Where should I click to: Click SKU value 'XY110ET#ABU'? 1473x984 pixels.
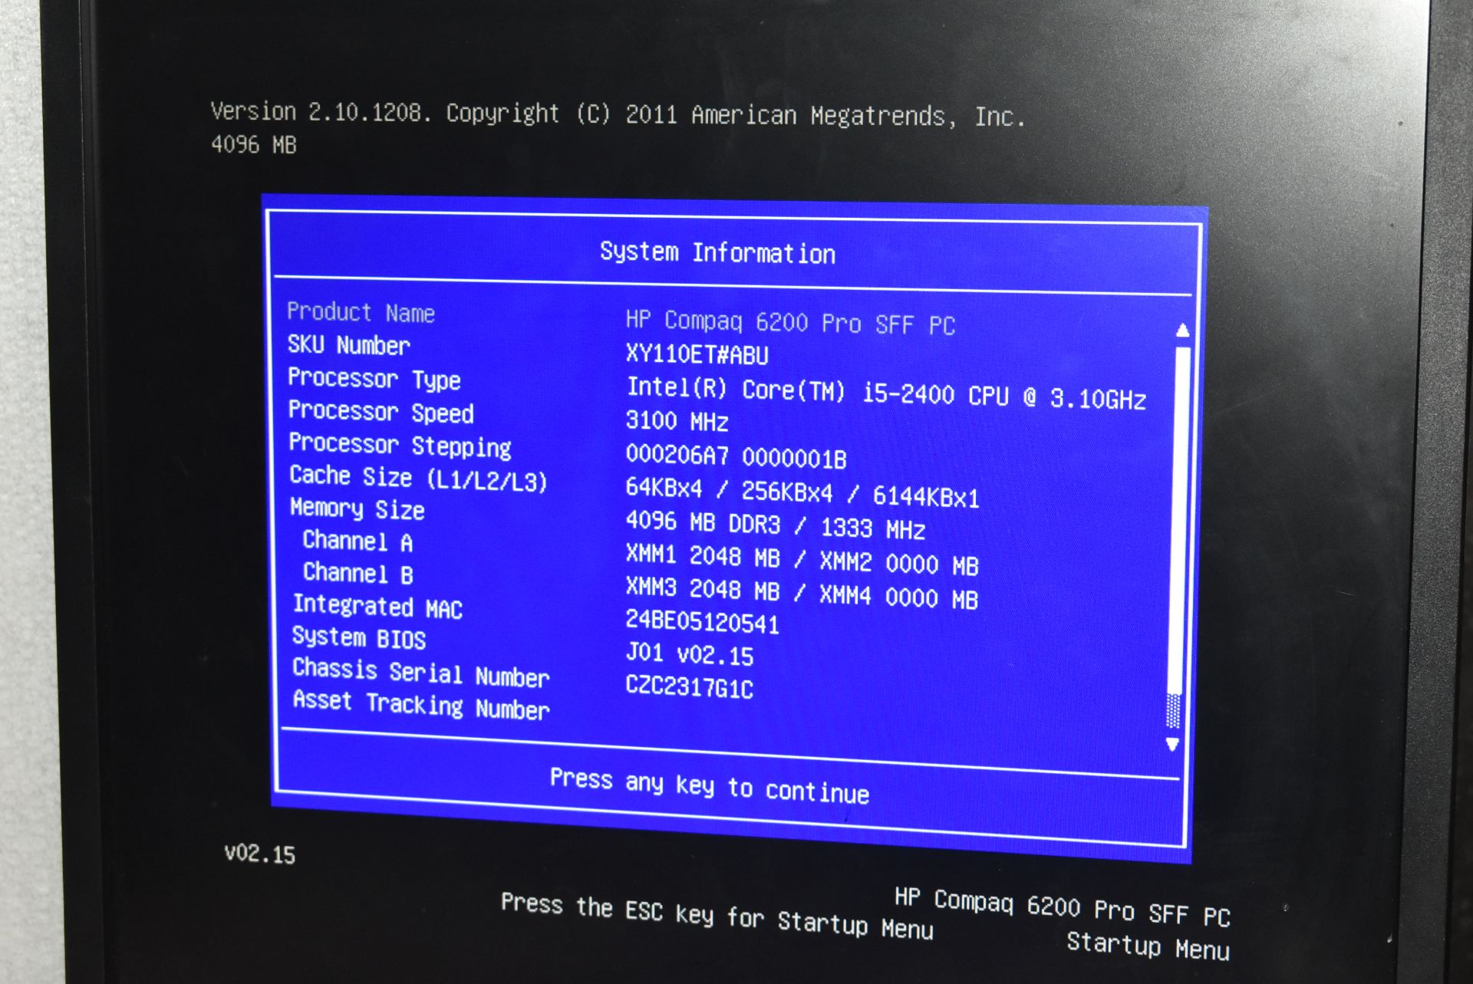pos(697,354)
